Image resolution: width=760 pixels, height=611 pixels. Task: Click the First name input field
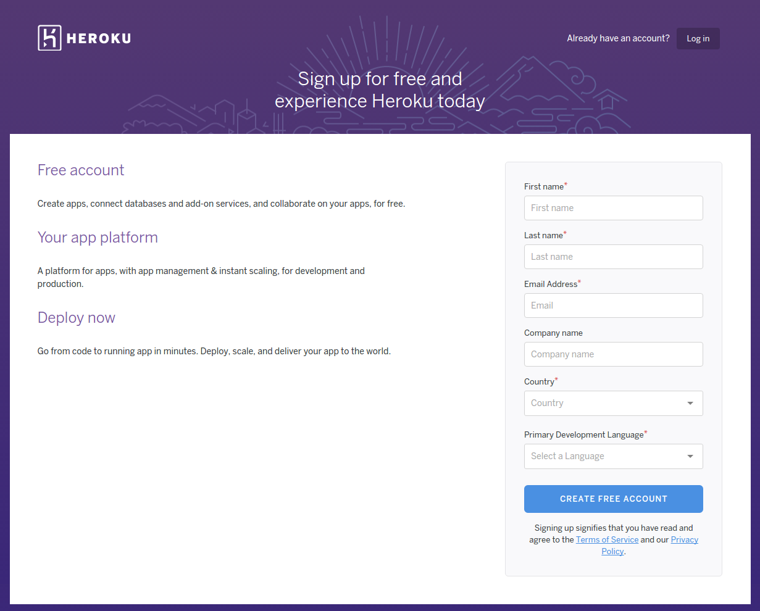tap(613, 208)
